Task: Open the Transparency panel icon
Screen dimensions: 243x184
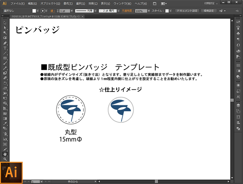Action: coord(238,77)
